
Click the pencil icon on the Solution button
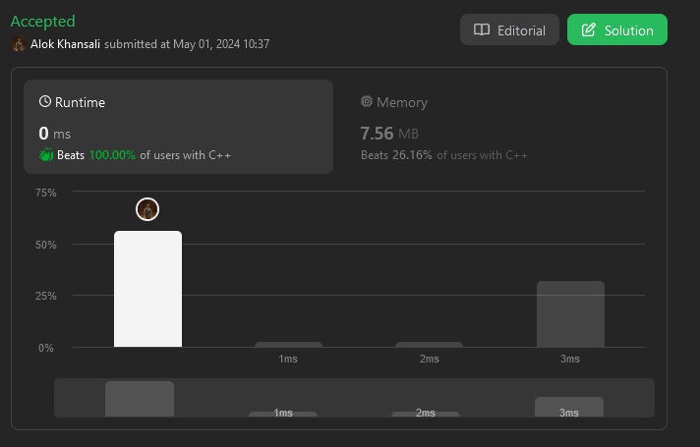pyautogui.click(x=589, y=30)
